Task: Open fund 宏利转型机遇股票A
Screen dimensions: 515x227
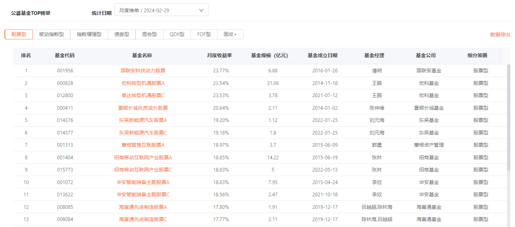Action: (x=143, y=83)
